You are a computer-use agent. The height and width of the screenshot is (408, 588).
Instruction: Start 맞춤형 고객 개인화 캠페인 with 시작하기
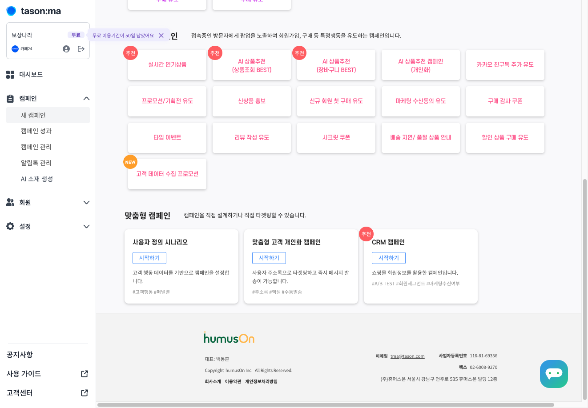tap(269, 258)
